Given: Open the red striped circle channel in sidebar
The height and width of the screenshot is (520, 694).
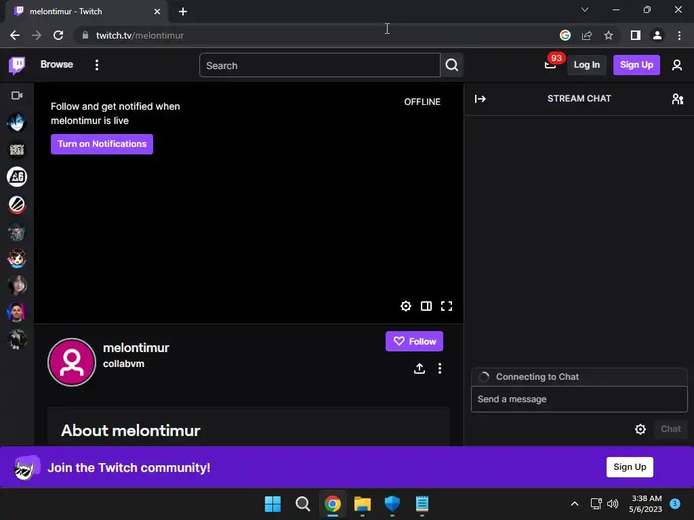Looking at the screenshot, I should click(x=17, y=204).
